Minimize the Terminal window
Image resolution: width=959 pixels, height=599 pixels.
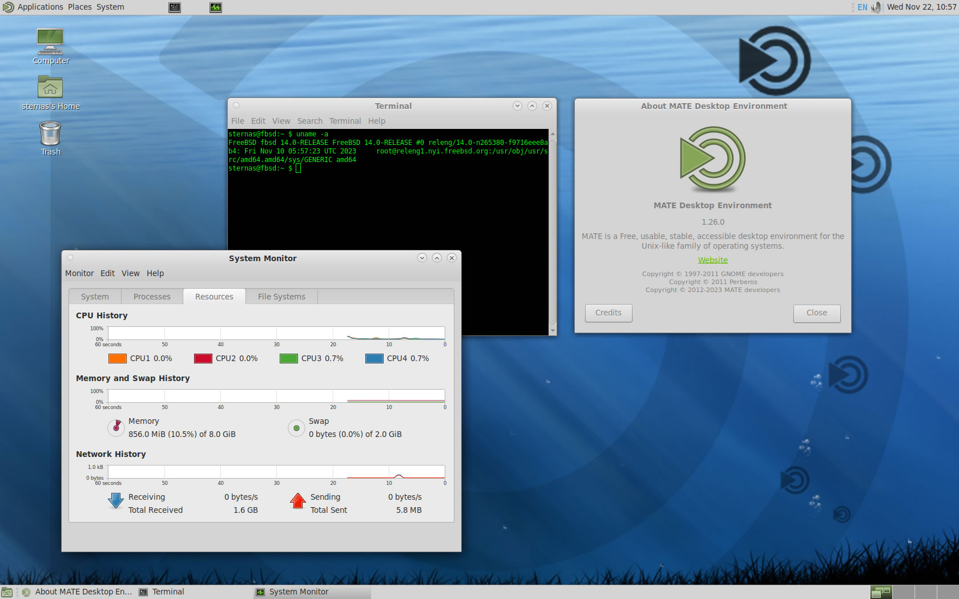517,106
